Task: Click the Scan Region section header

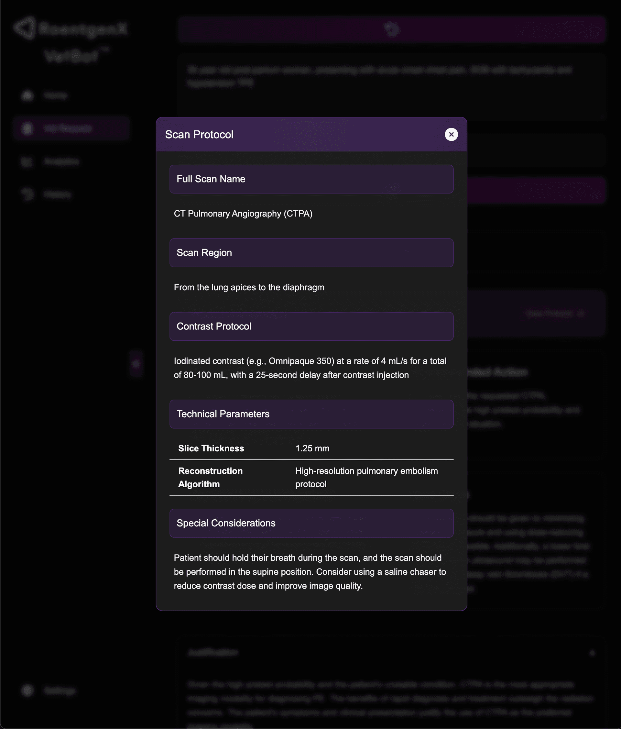Action: [311, 253]
